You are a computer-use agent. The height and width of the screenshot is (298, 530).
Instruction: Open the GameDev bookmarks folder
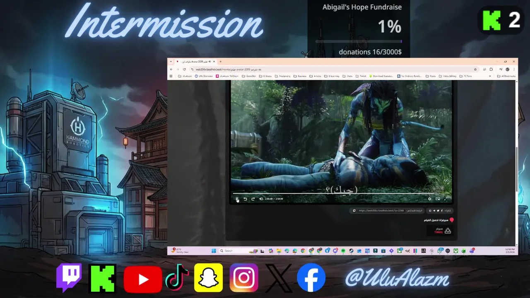(249, 76)
